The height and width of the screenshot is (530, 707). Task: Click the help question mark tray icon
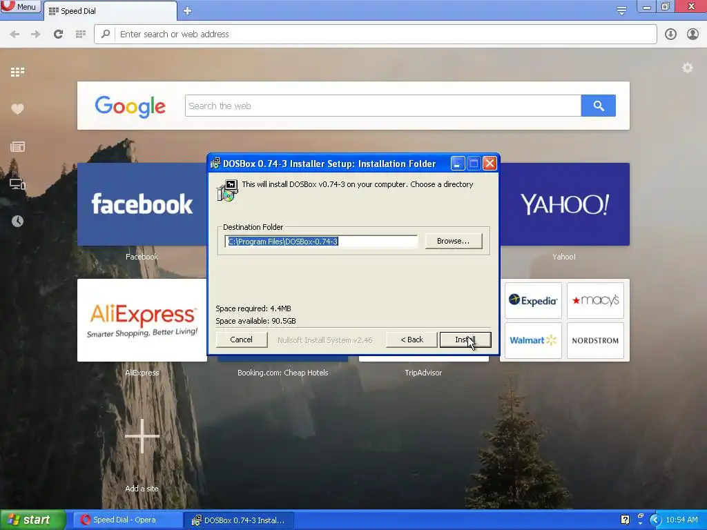coord(625,520)
